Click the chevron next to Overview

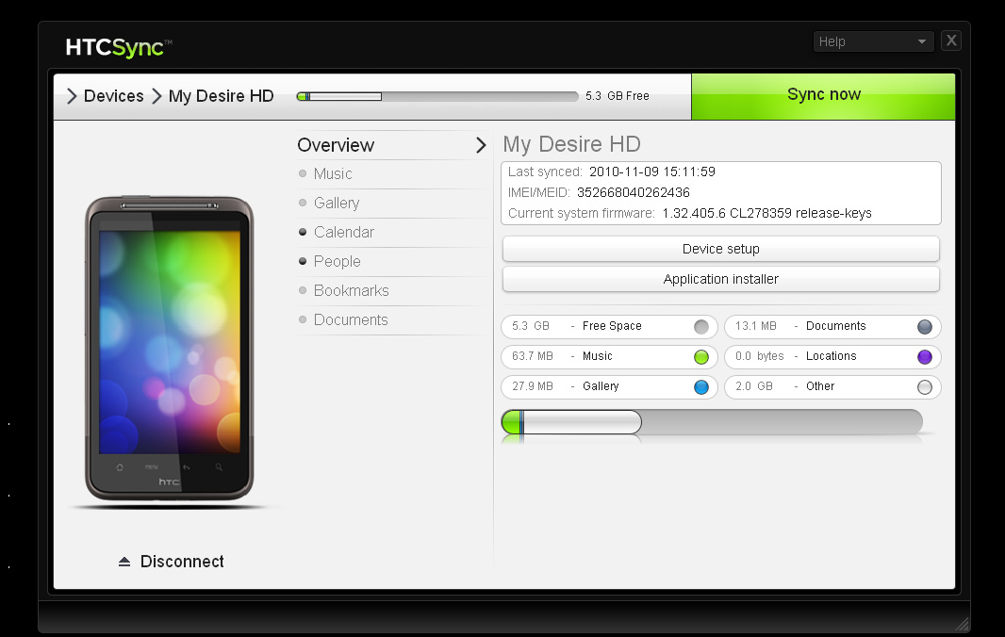[x=481, y=145]
